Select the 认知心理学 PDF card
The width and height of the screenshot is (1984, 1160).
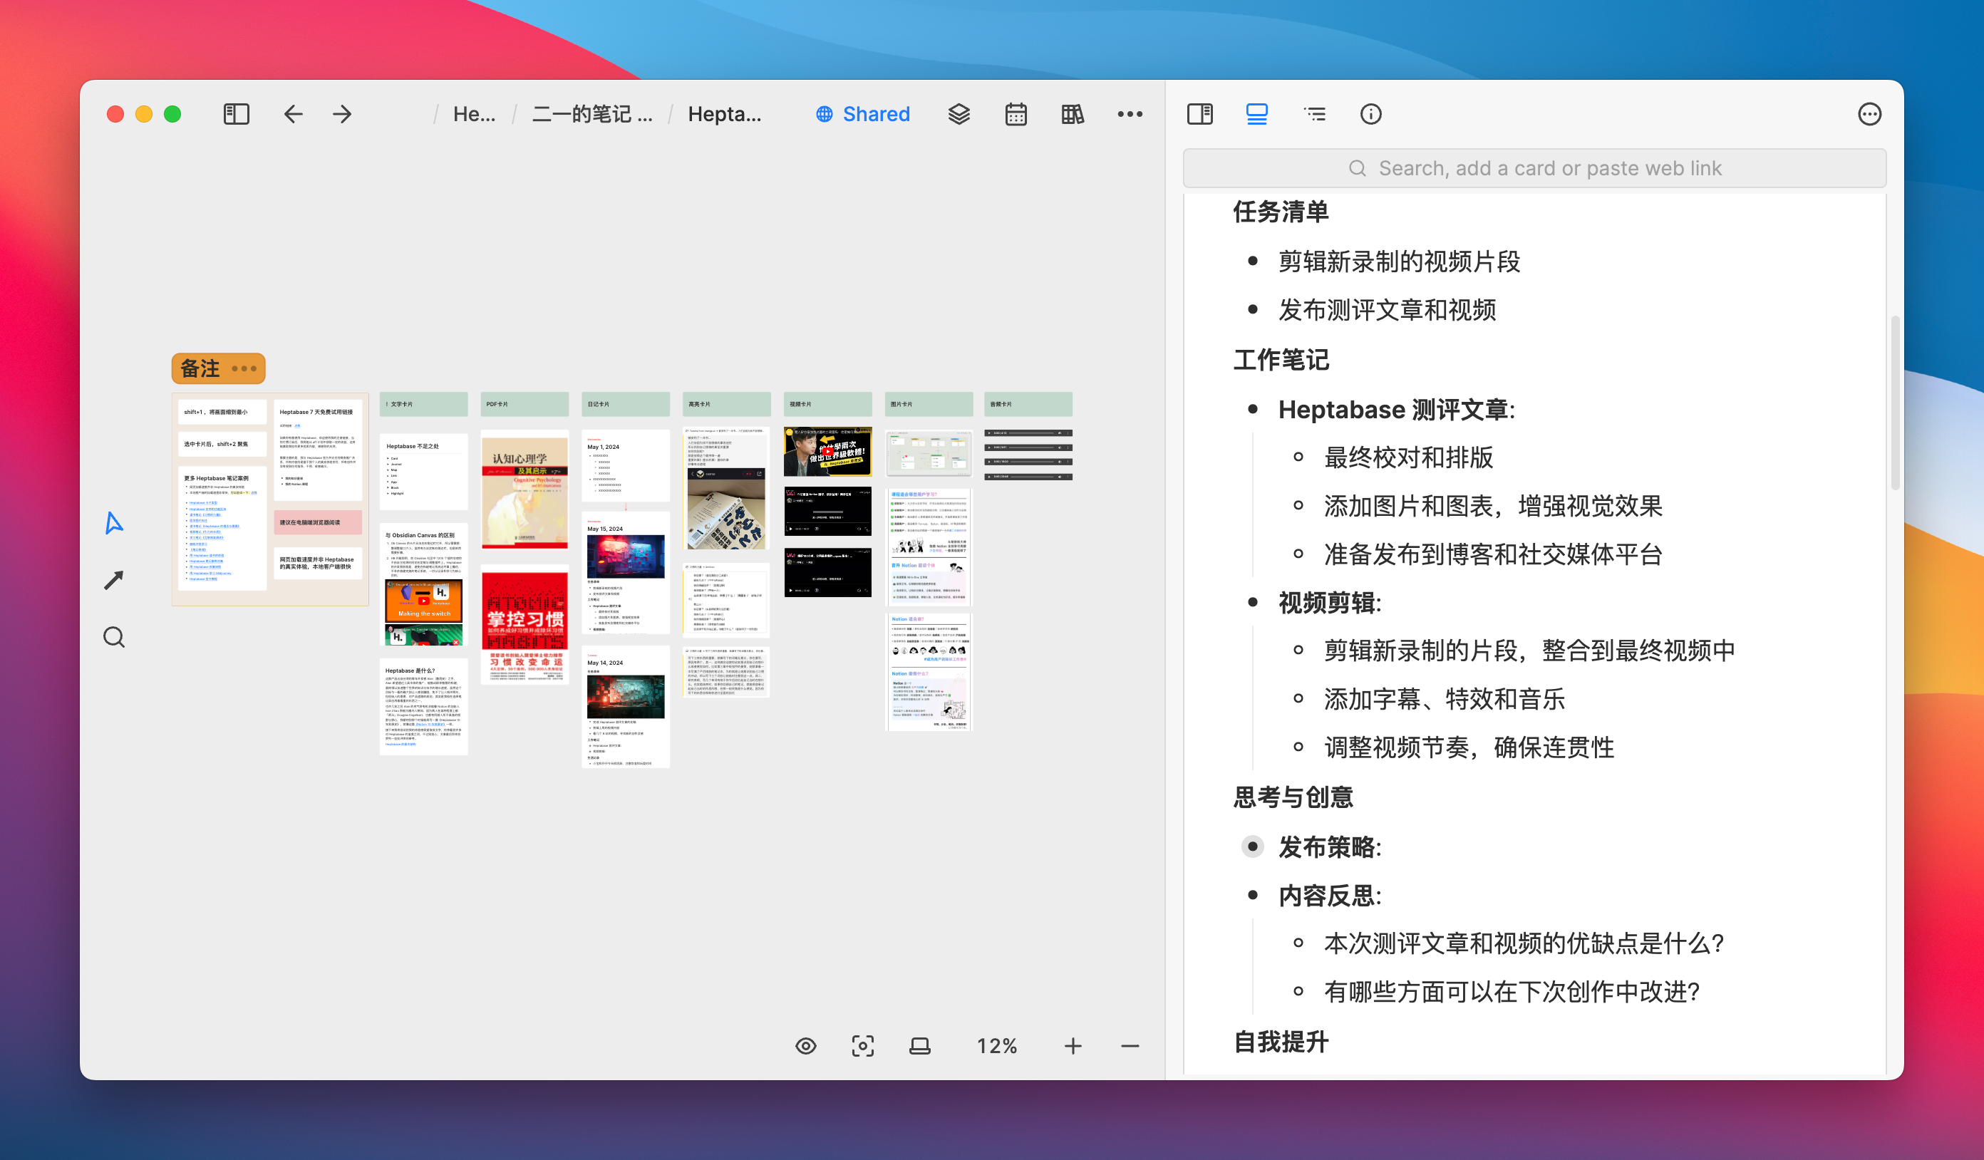click(525, 489)
